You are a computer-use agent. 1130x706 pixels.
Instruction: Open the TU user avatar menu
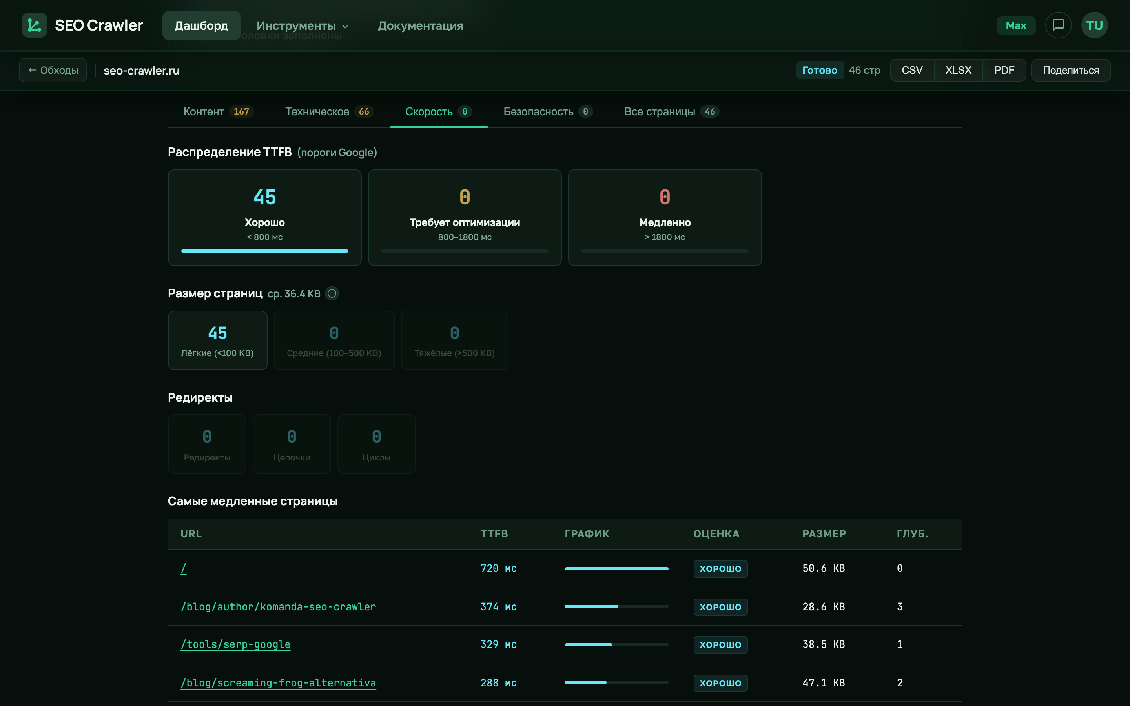point(1094,25)
